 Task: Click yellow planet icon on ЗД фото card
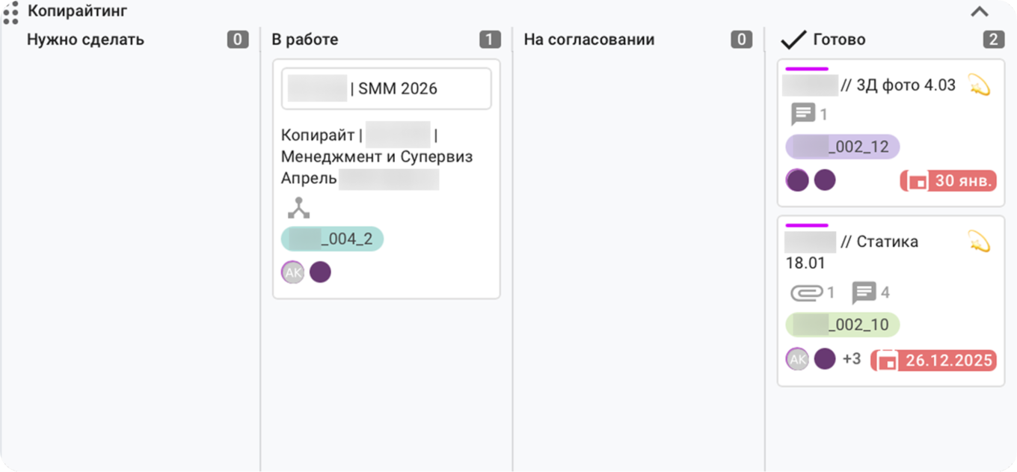click(979, 85)
